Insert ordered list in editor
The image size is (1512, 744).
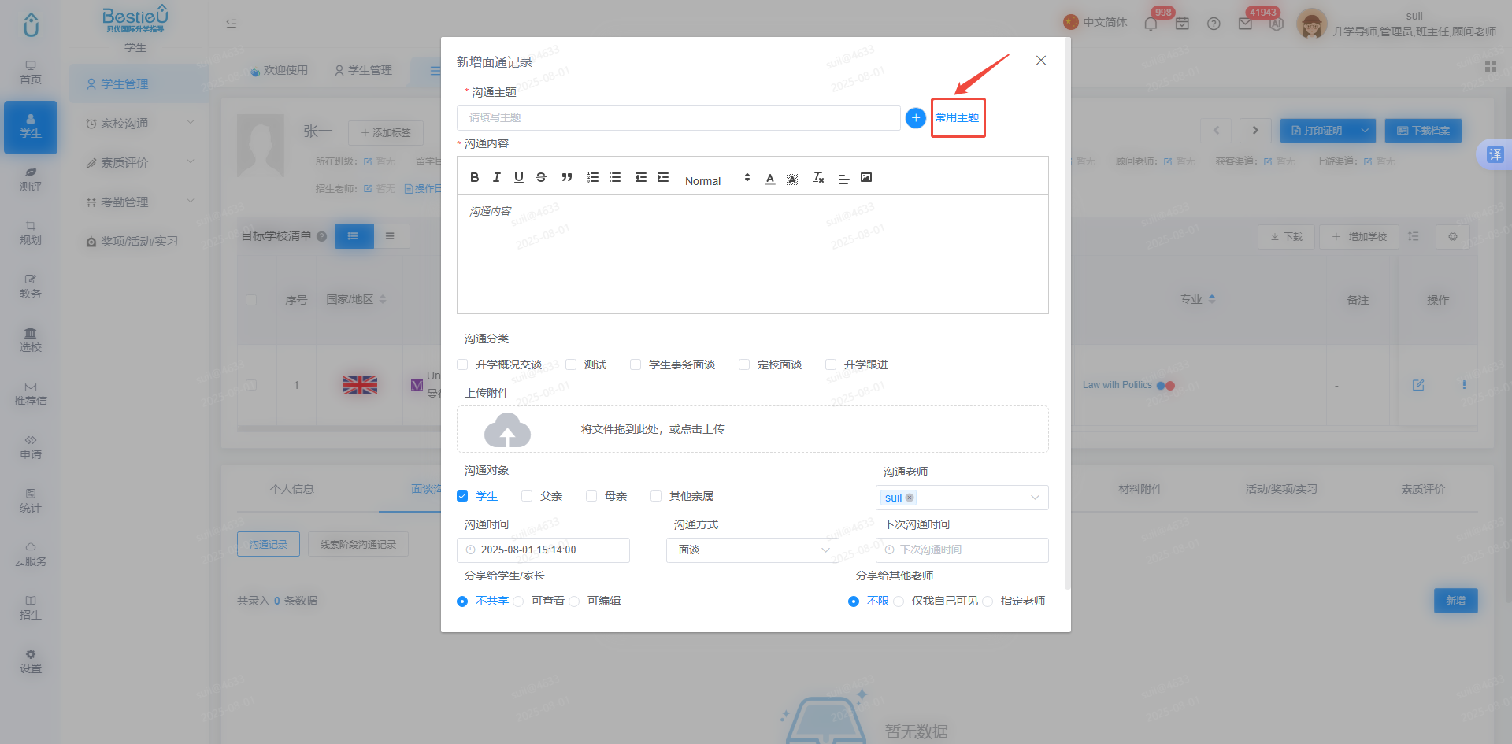coord(593,178)
